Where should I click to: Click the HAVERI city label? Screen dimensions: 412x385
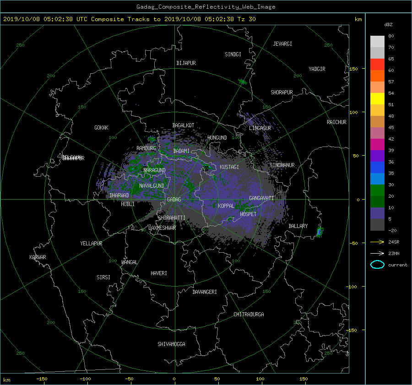tap(159, 273)
